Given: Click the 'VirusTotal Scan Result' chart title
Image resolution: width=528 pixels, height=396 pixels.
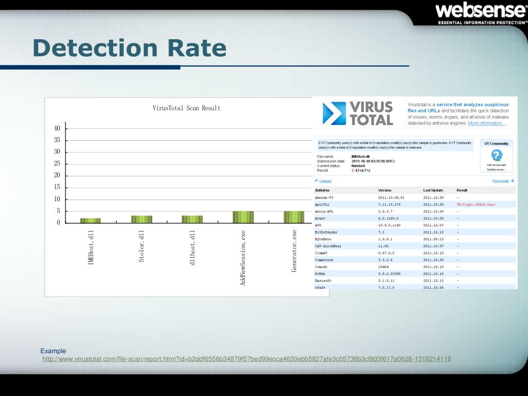Looking at the screenshot, I should (187, 108).
